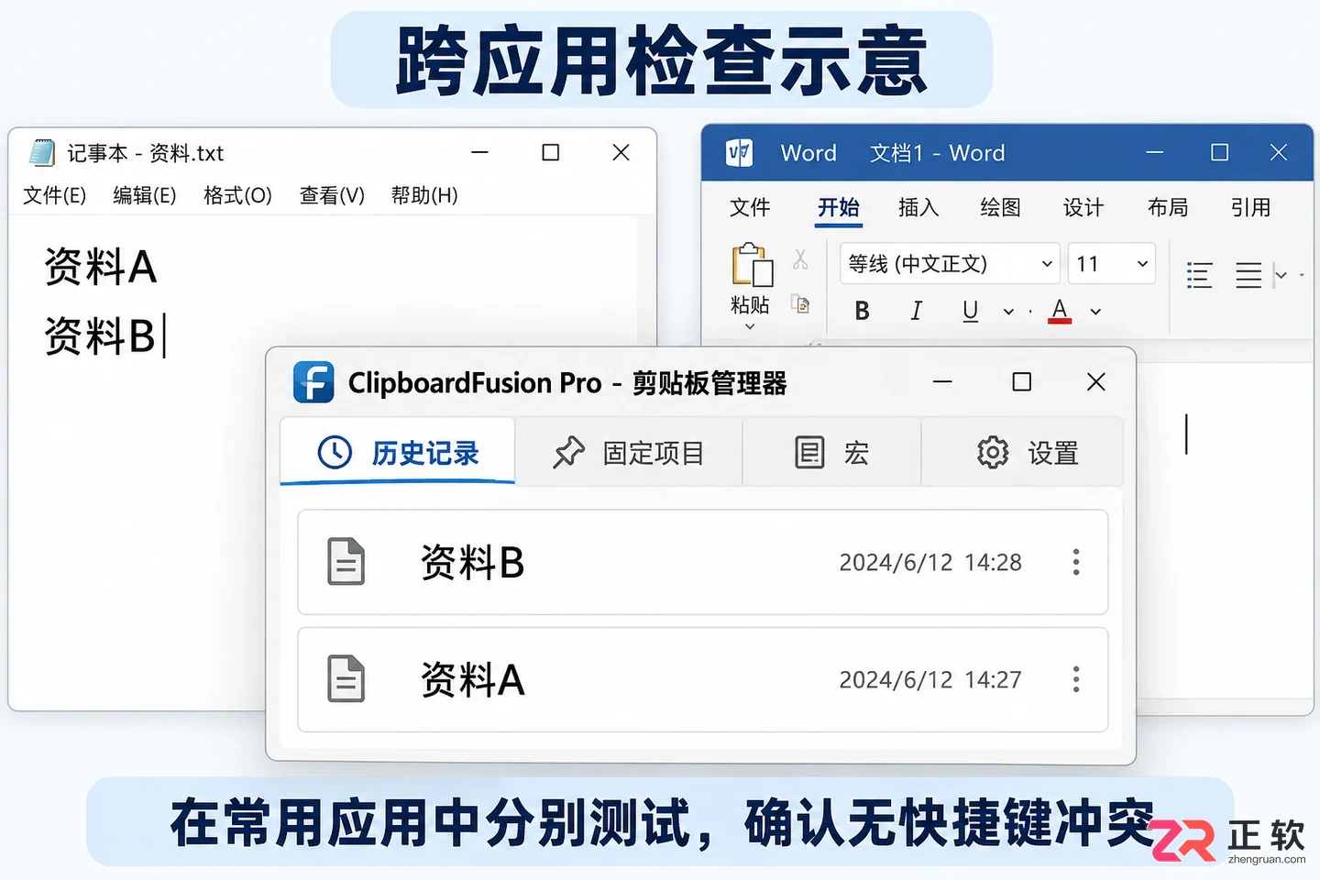Viewport: 1320px width, 880px height.
Task: Select the 资料A clipboard history entry
Action: [703, 679]
